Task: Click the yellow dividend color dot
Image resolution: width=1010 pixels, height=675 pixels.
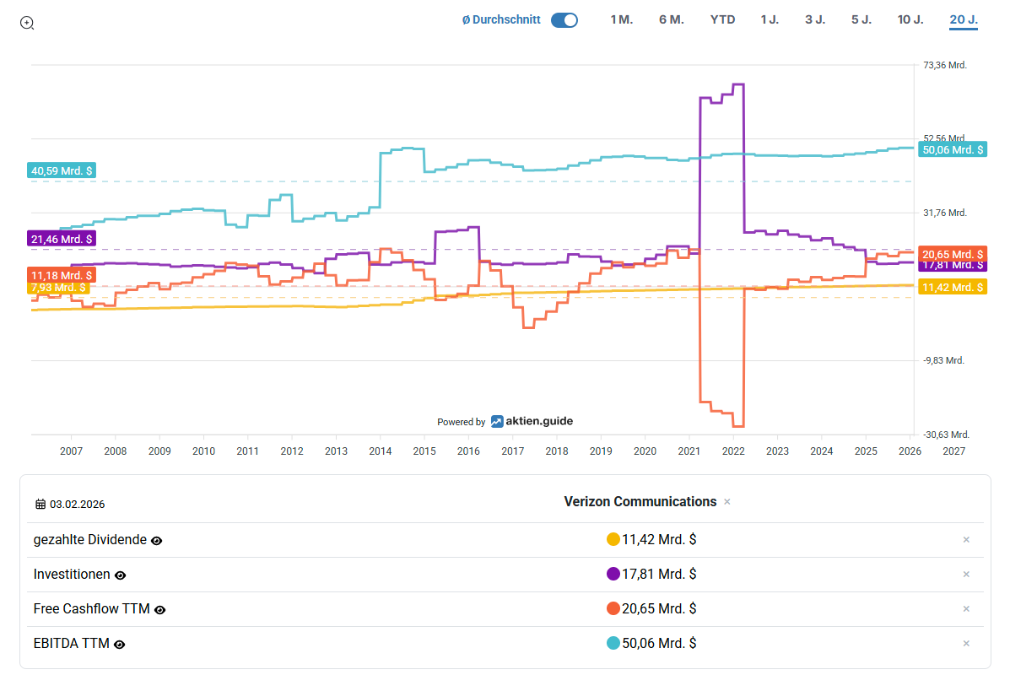Action: (x=613, y=540)
